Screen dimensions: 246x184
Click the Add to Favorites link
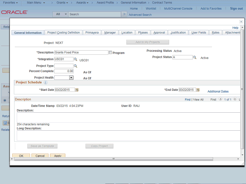[x=211, y=8]
